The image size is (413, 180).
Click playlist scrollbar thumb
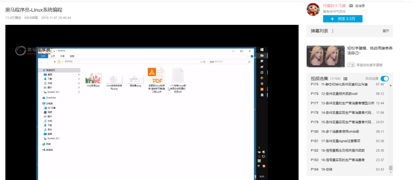click(x=390, y=168)
